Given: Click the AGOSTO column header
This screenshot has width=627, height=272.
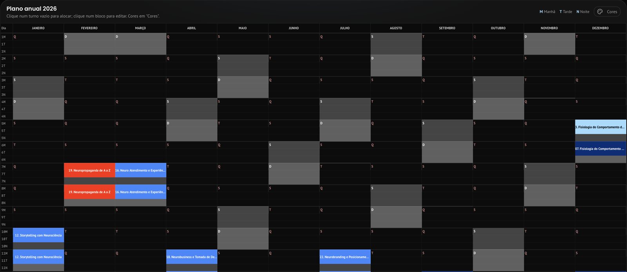Looking at the screenshot, I should (396, 28).
